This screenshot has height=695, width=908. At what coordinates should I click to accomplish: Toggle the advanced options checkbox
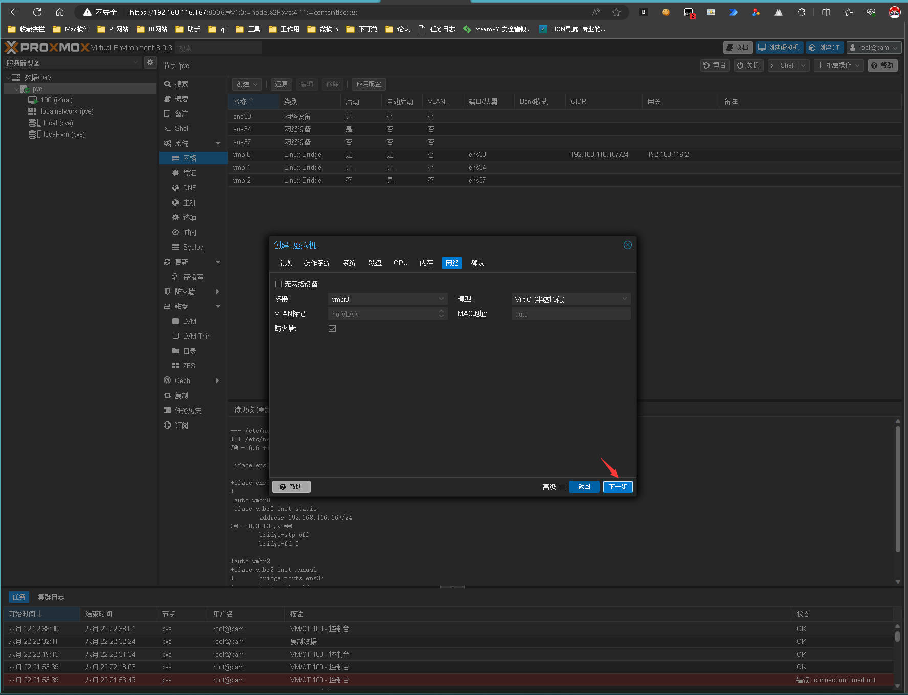(x=562, y=487)
